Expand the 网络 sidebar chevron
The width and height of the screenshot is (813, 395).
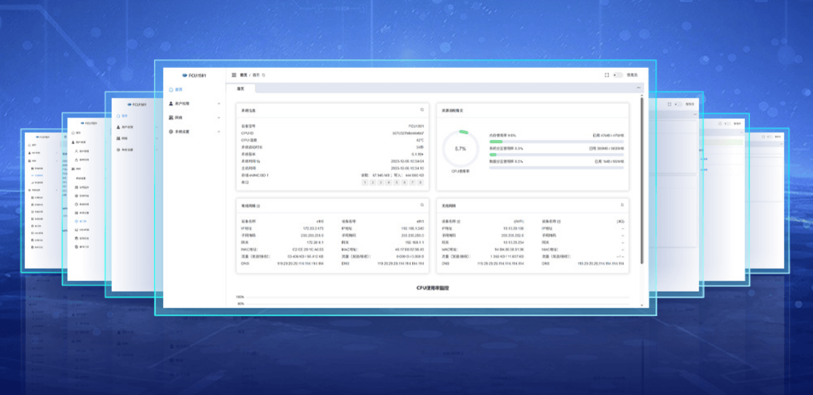(x=219, y=118)
